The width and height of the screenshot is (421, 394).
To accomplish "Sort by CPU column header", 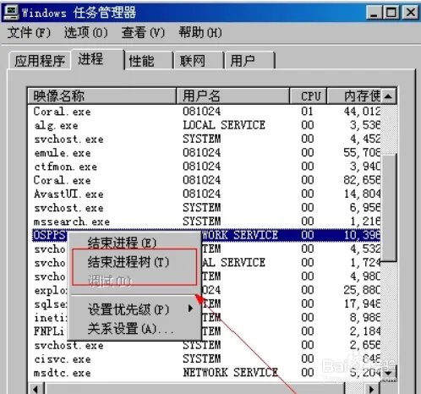I will pos(308,96).
